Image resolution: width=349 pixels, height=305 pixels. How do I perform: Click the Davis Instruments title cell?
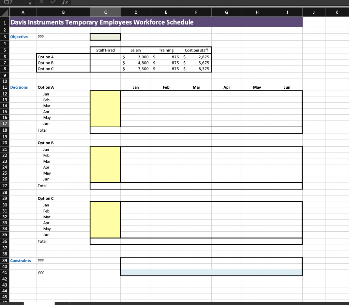pos(156,22)
